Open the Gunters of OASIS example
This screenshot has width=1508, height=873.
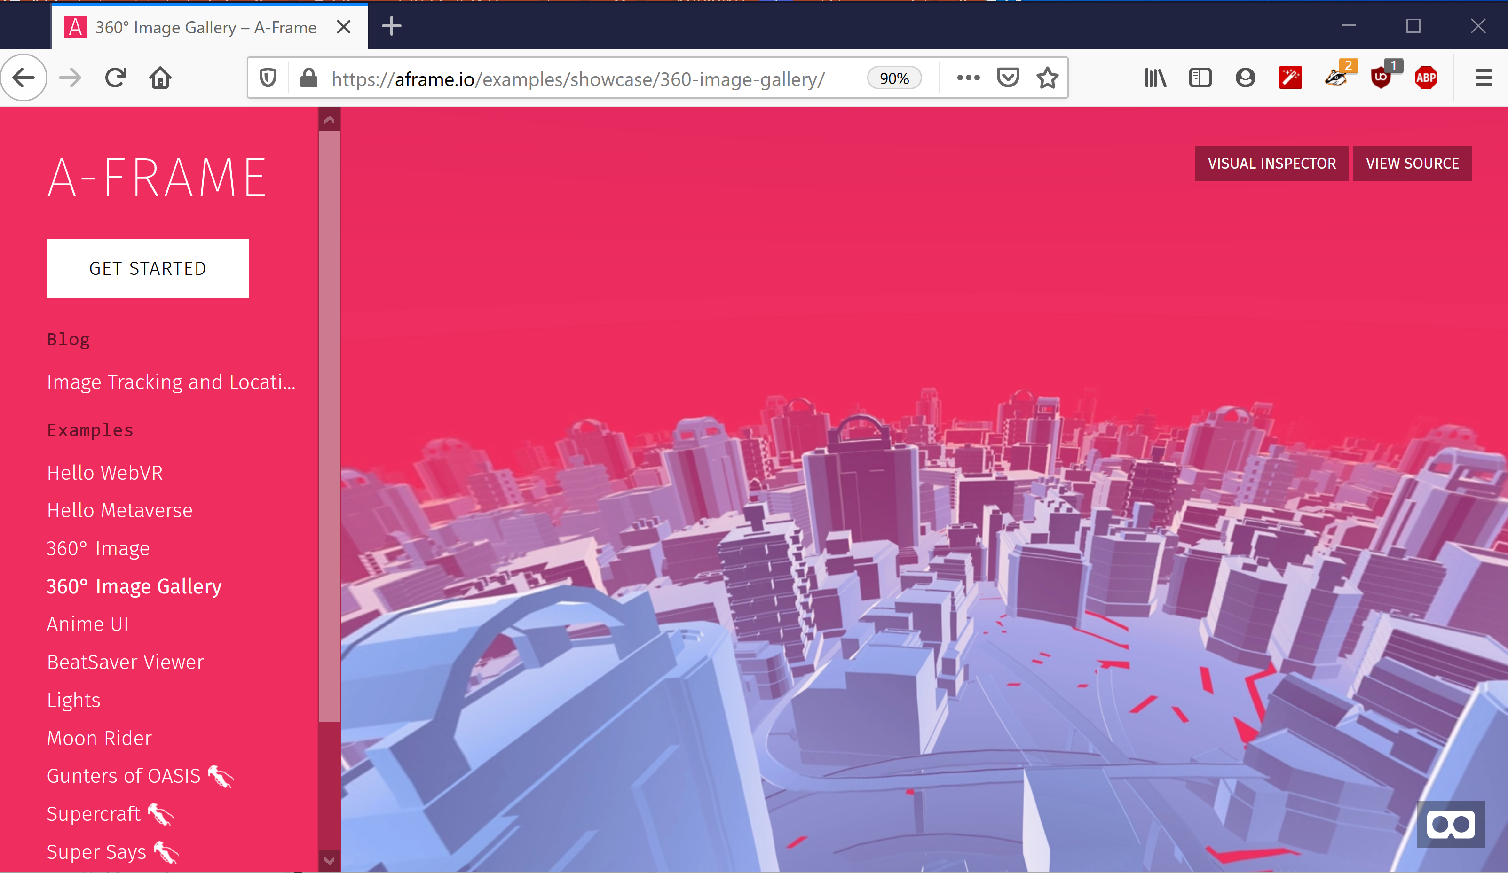tap(140, 776)
